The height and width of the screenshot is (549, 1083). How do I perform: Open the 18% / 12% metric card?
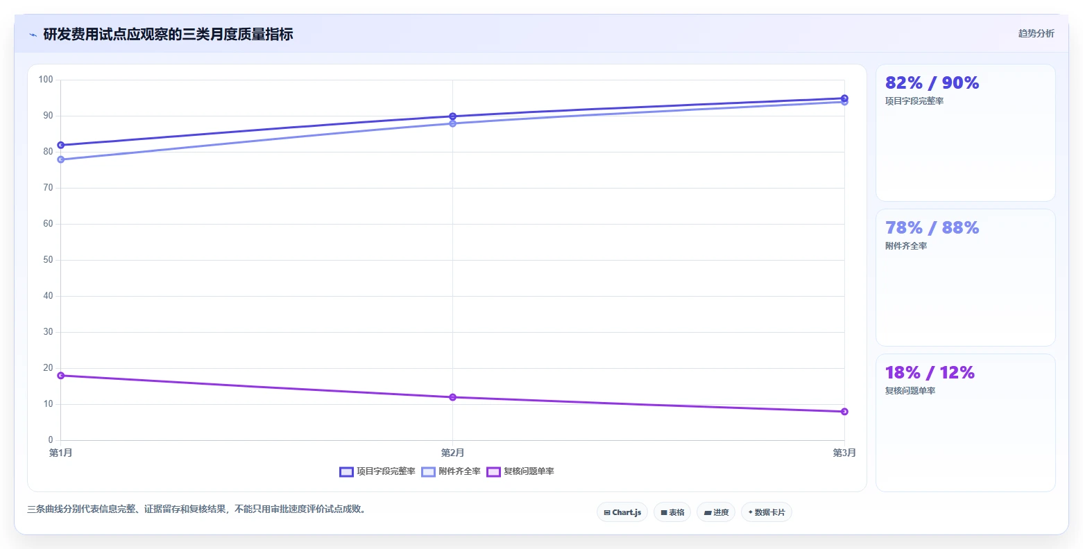[966, 423]
